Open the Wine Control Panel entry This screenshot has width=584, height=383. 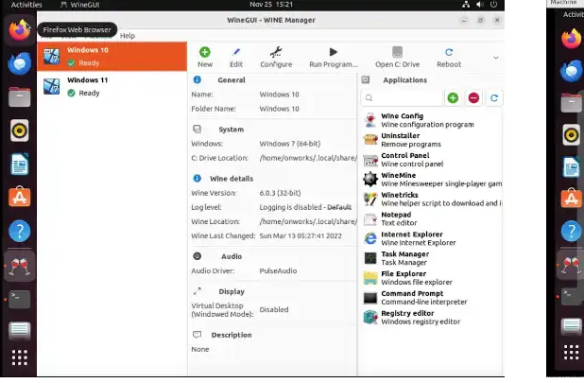click(x=431, y=160)
